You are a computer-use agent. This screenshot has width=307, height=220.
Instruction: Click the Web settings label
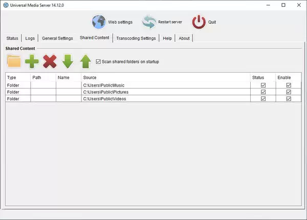(120, 22)
